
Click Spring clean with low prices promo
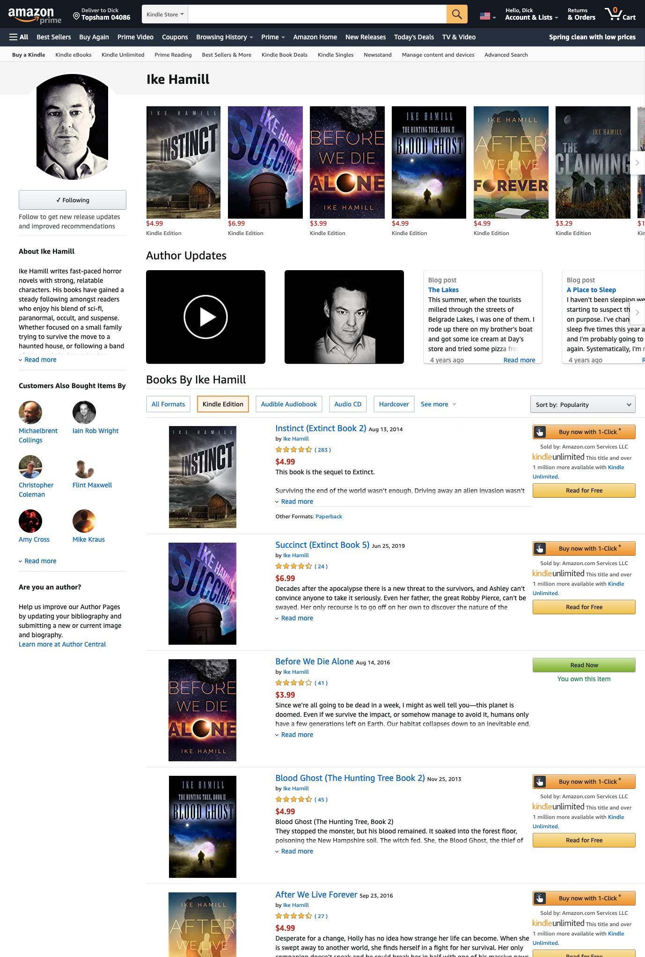592,37
